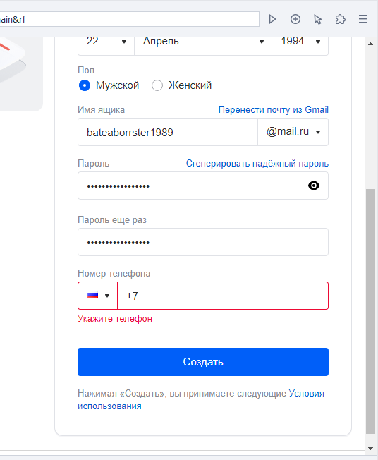
Task: Open the hamburger menu in browser toolbar
Action: click(363, 19)
